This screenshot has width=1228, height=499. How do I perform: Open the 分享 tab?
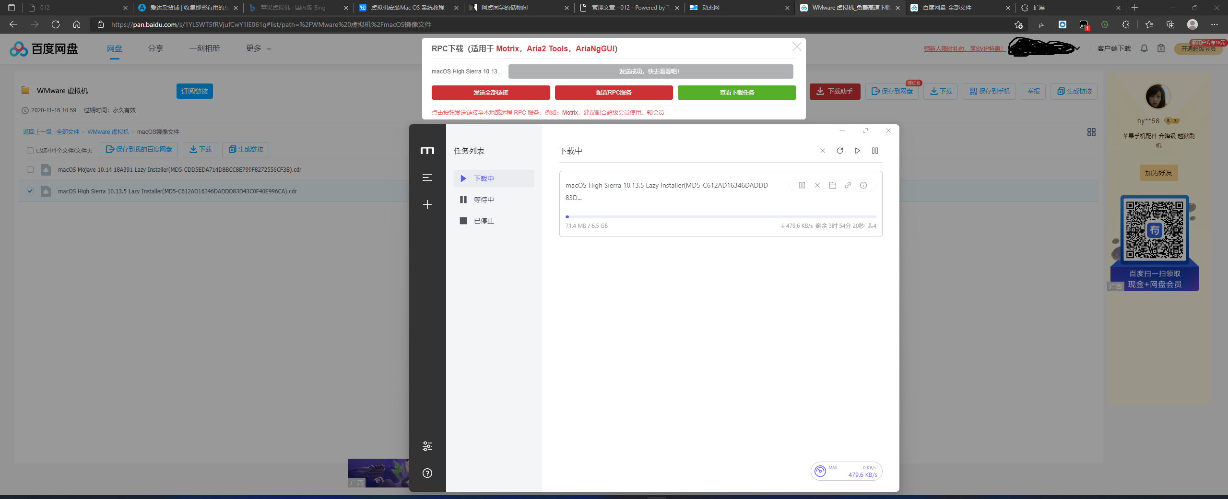pyautogui.click(x=155, y=48)
